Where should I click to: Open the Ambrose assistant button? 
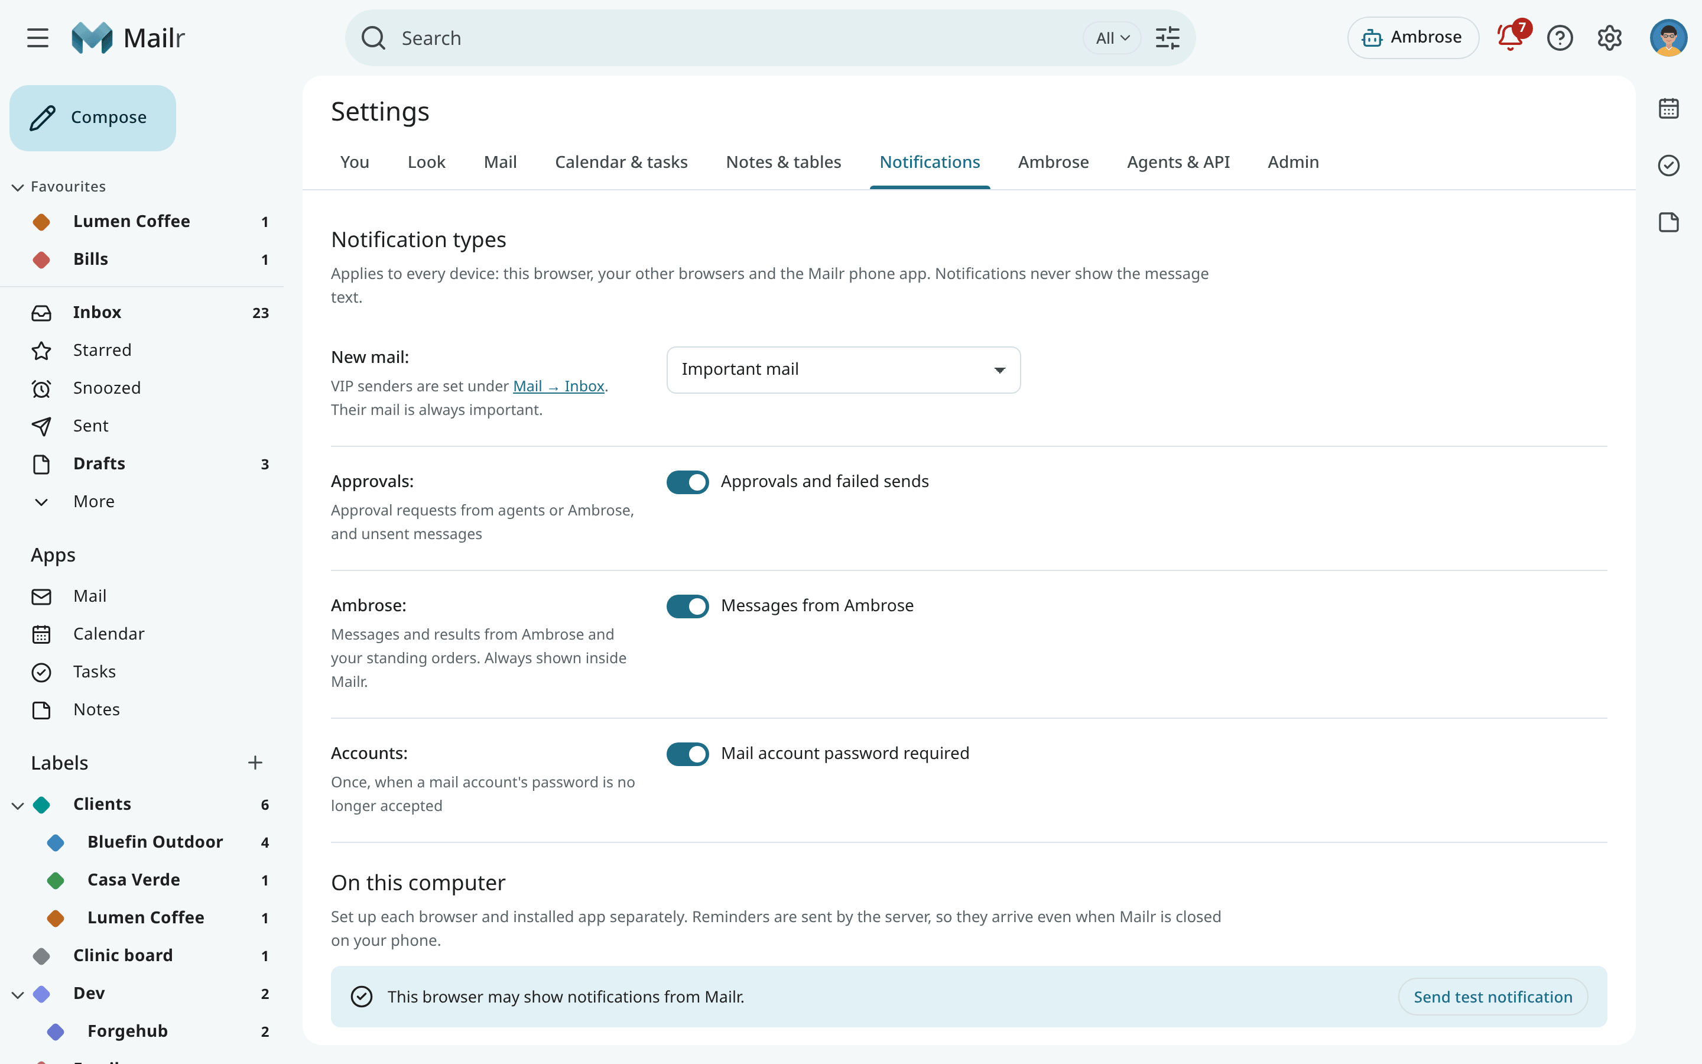click(1412, 37)
